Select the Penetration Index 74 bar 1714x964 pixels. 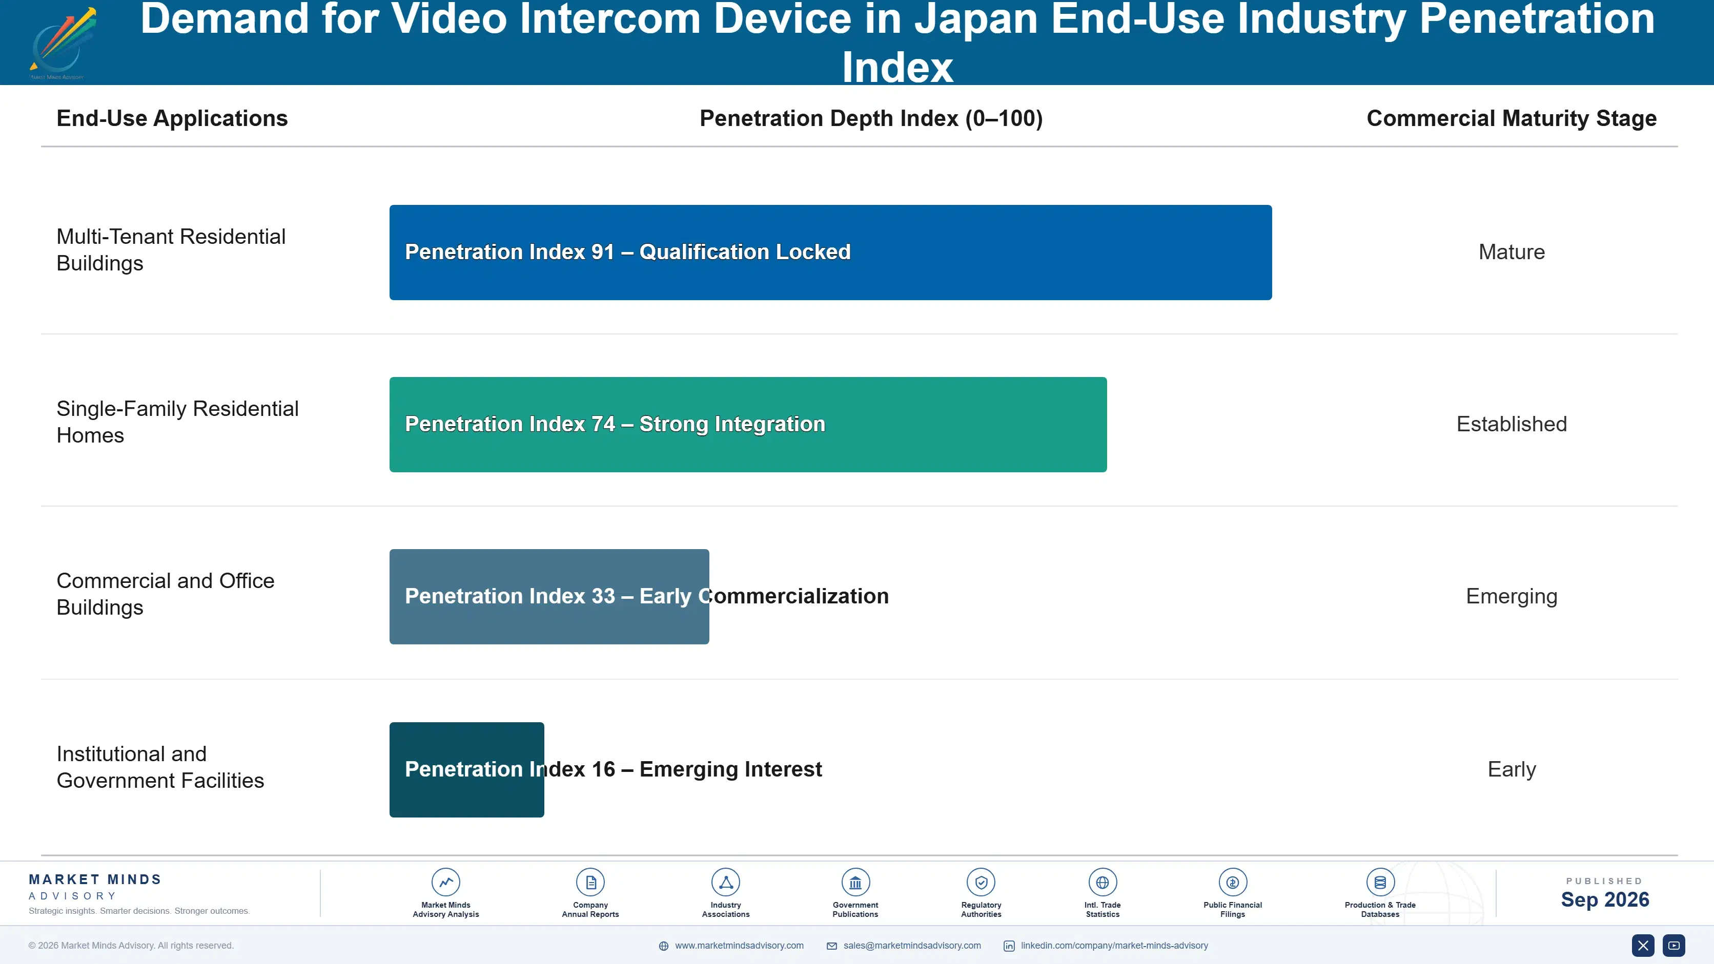tap(748, 425)
